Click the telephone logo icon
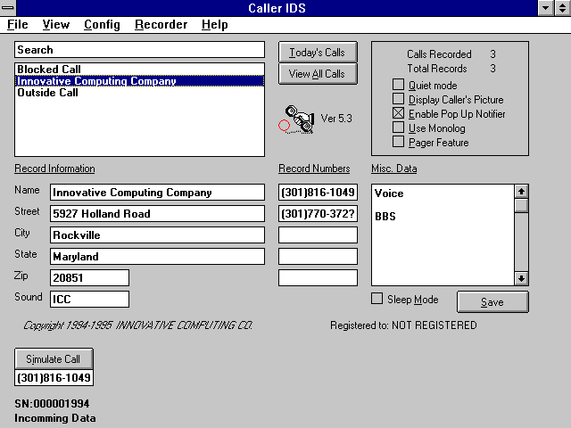 [x=297, y=119]
